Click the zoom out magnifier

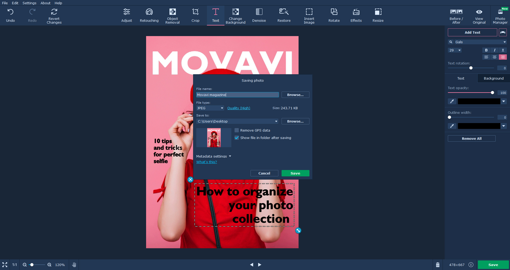(x=25, y=265)
